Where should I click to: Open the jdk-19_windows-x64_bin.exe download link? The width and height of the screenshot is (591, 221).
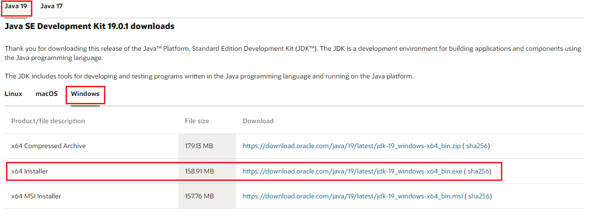point(353,171)
